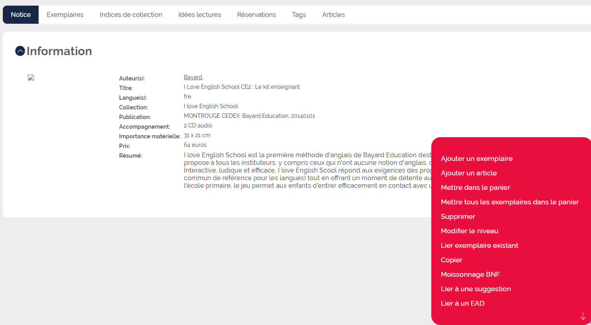Click the Auteur(s) label
This screenshot has width=591, height=325.
[x=132, y=78]
